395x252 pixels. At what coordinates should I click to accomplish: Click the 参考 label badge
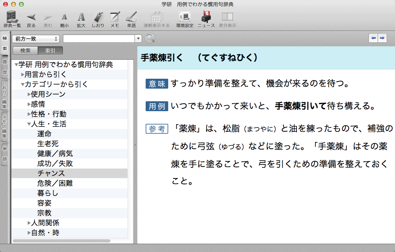pyautogui.click(x=157, y=129)
